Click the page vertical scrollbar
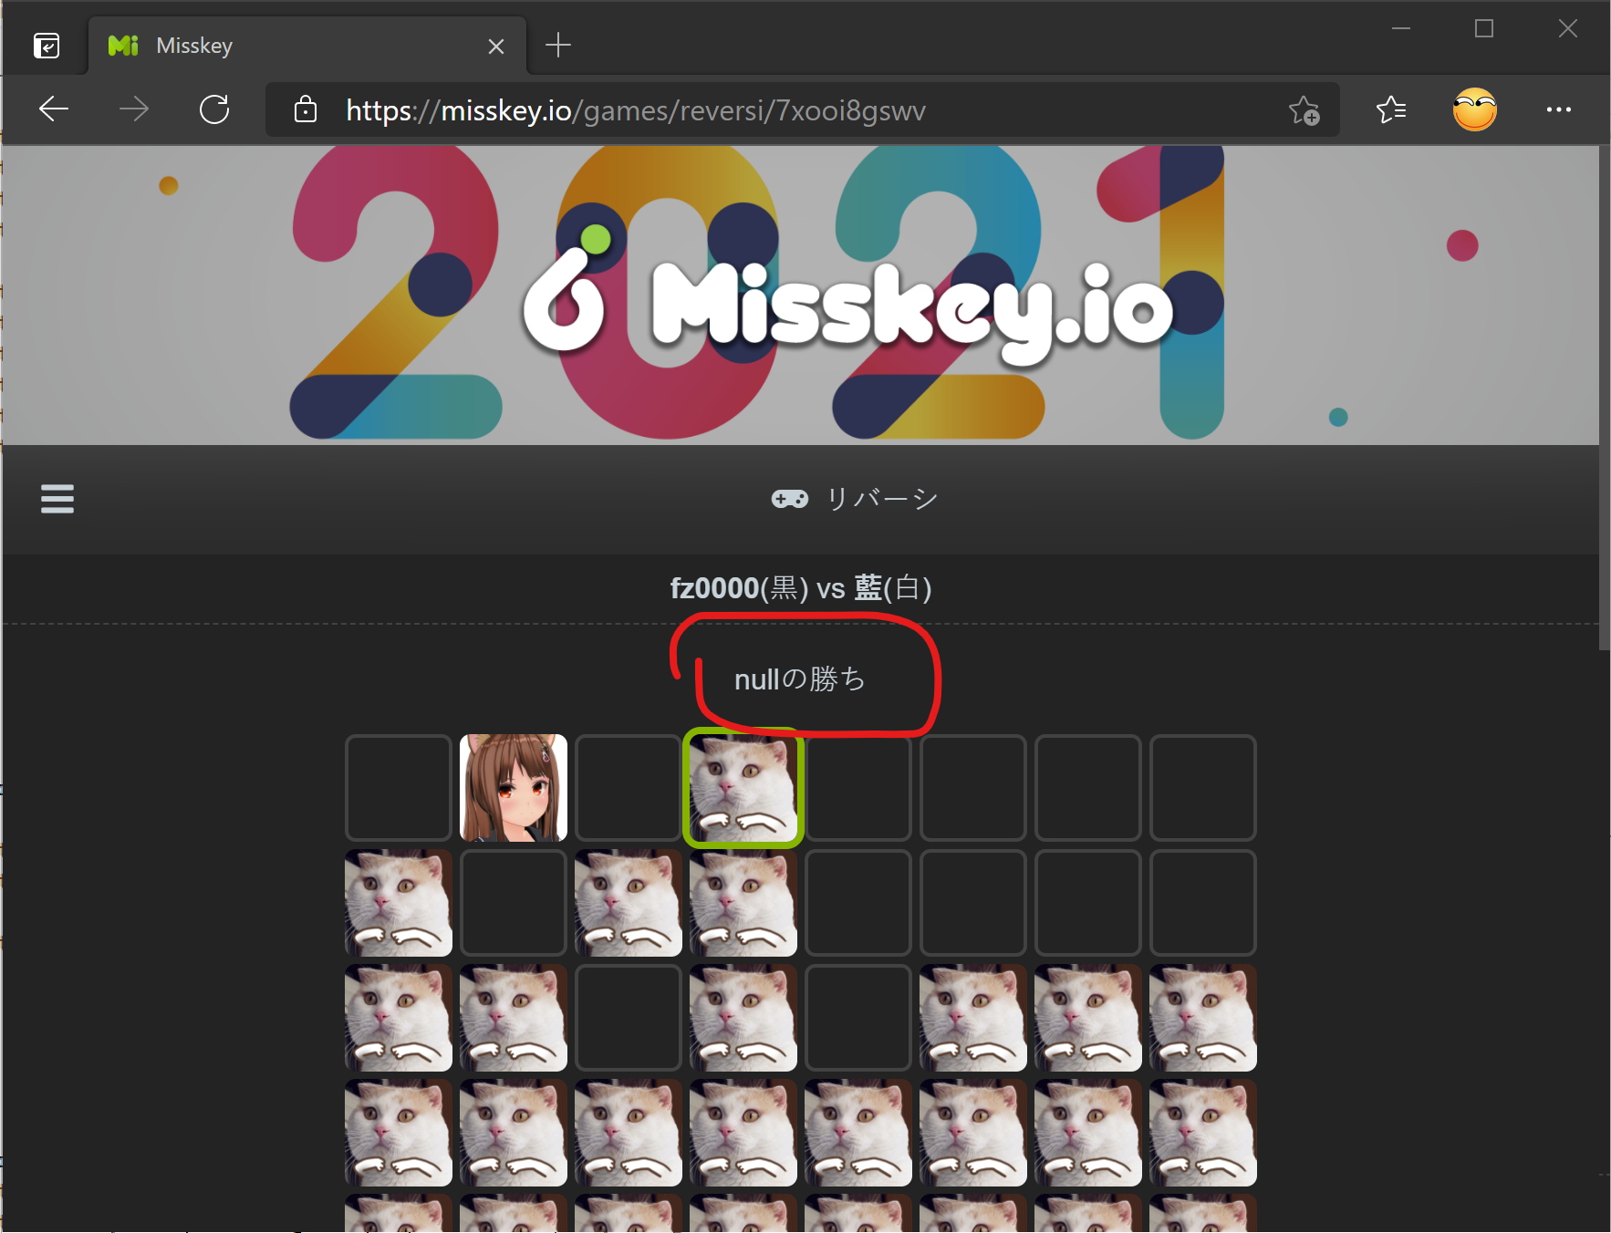Screen dimensions: 1611x1233 (1605, 398)
